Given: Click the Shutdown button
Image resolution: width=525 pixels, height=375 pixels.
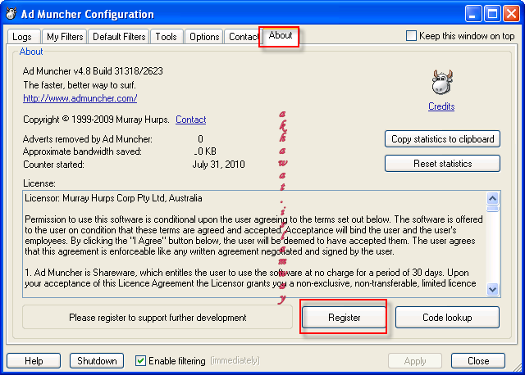Looking at the screenshot, I should click(97, 361).
